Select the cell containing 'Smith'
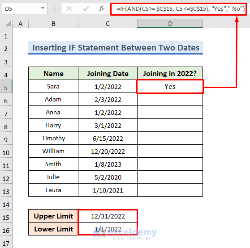This screenshot has width=250, height=248. pos(53,164)
